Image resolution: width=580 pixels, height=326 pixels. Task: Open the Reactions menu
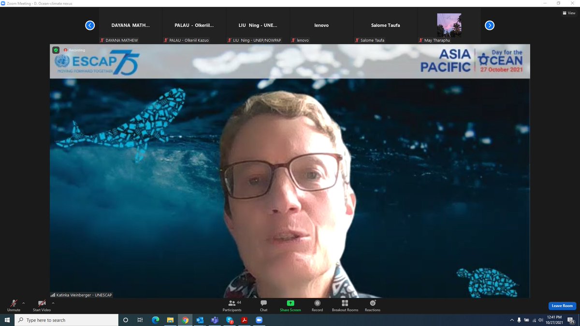(x=372, y=305)
